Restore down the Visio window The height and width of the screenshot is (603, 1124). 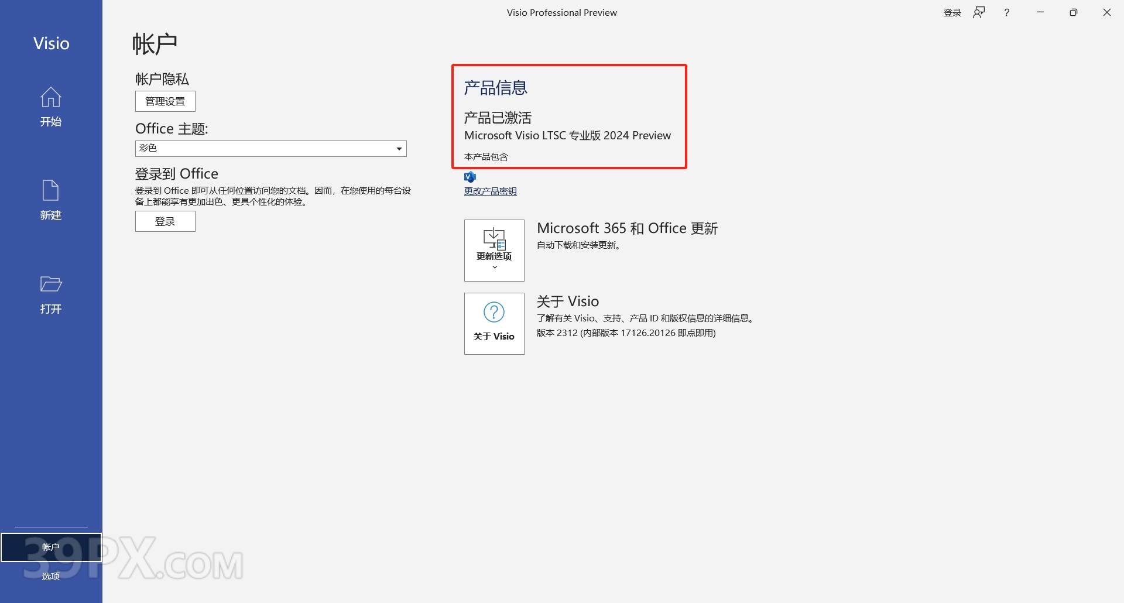click(1074, 13)
